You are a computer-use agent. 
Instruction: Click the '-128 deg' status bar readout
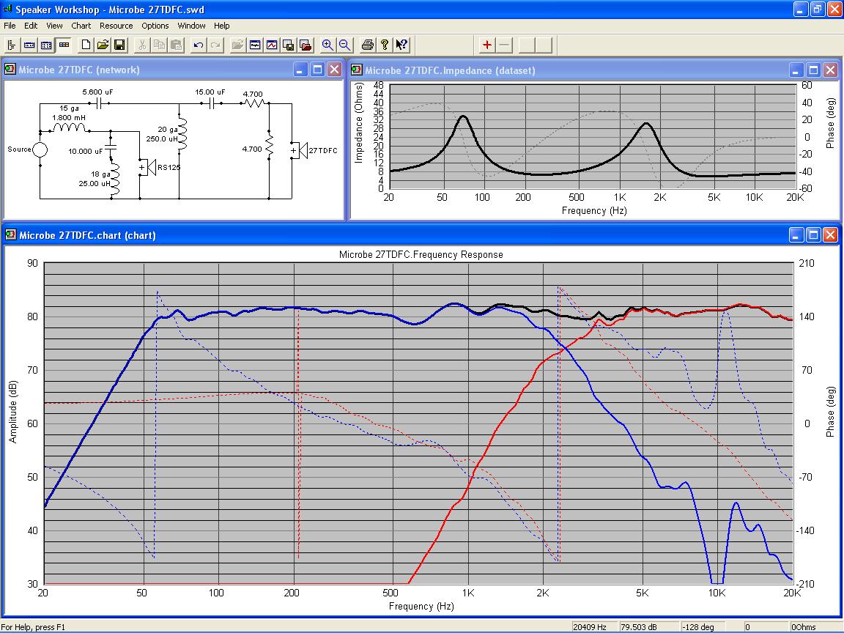click(x=703, y=627)
